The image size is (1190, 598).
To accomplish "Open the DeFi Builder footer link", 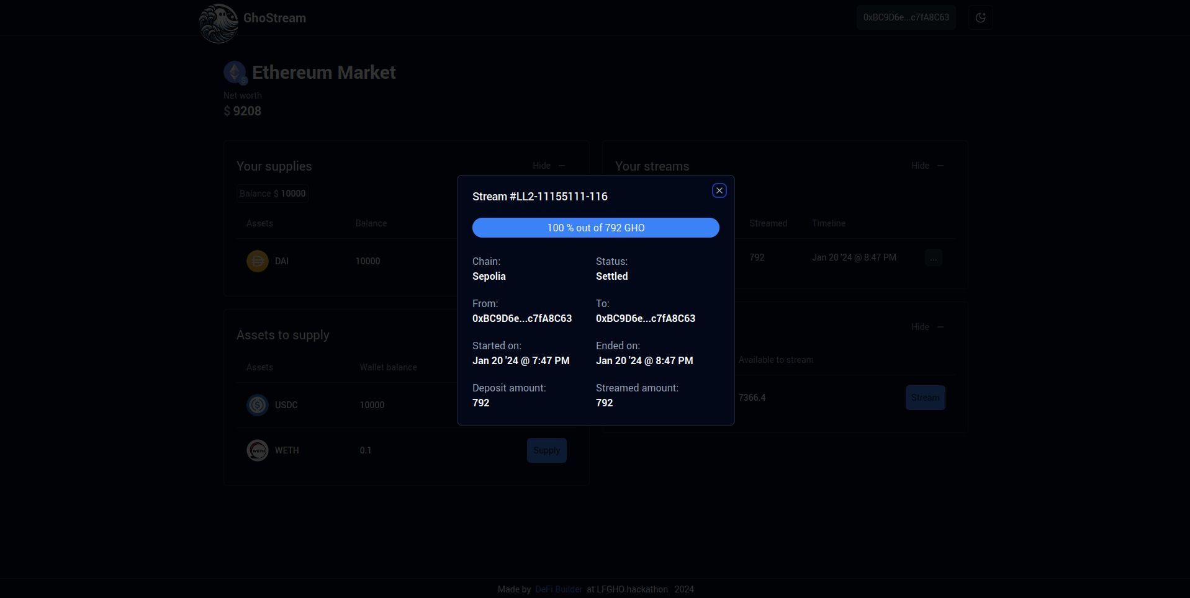I will click(559, 589).
